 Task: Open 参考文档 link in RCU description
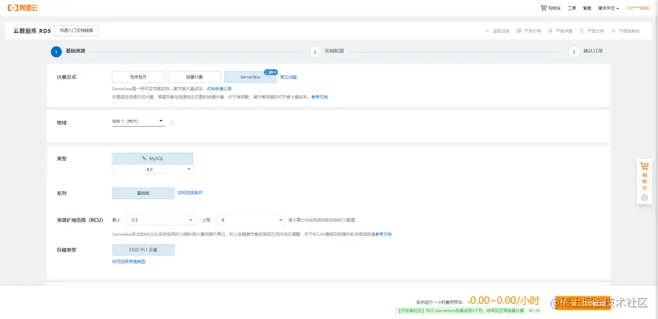click(384, 234)
